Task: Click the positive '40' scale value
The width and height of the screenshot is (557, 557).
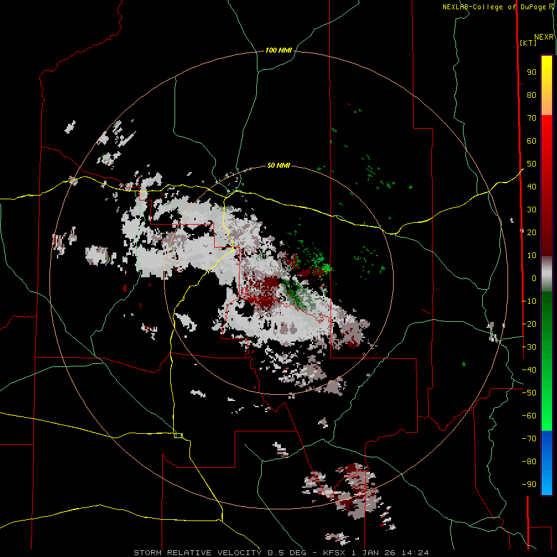Action: [x=532, y=186]
